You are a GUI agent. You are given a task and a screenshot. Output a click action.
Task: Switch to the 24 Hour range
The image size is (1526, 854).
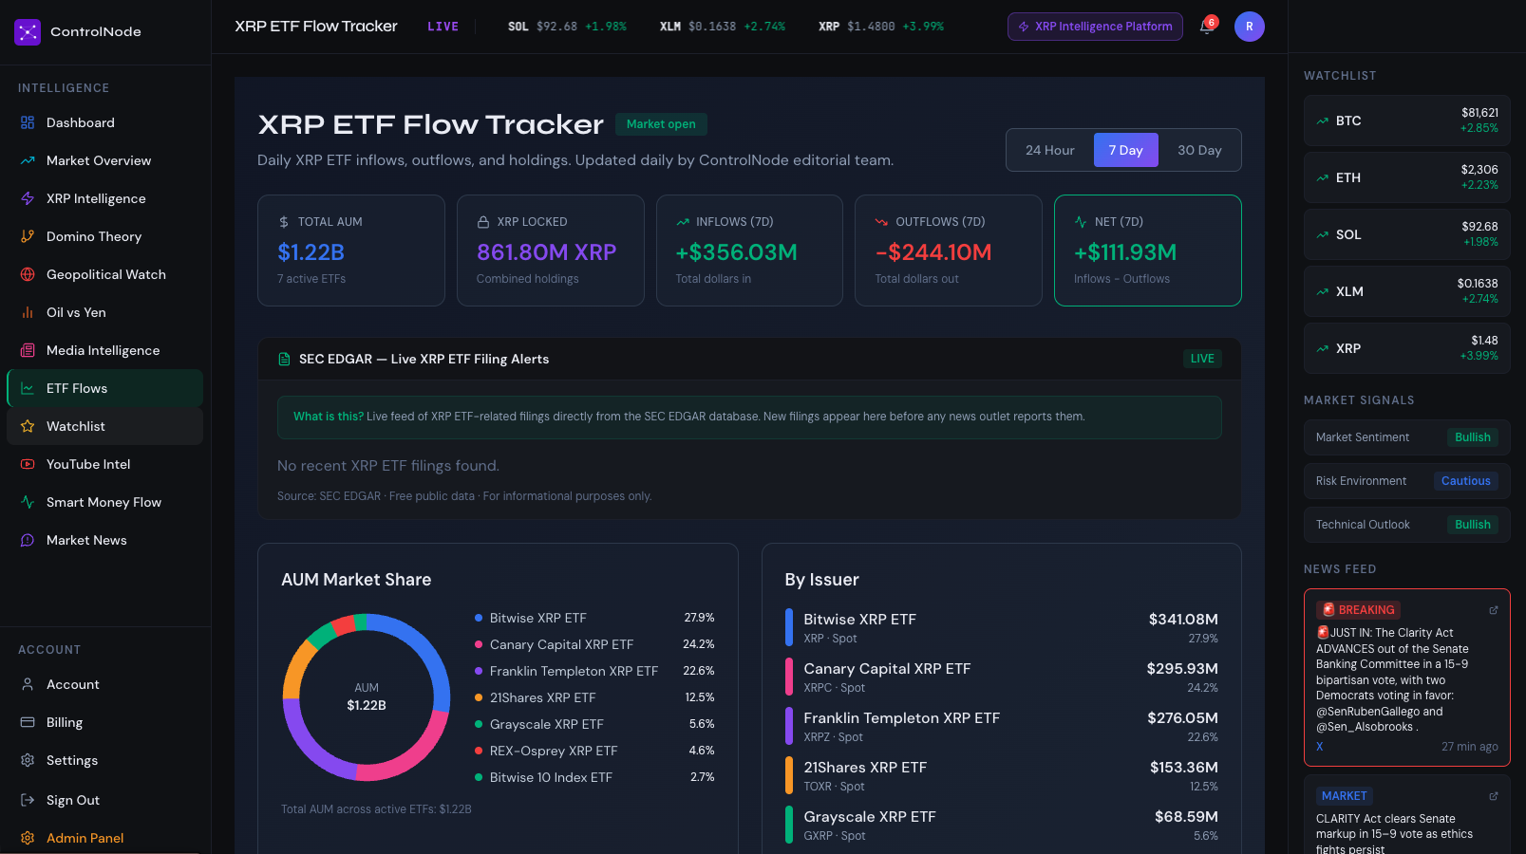[x=1050, y=150]
